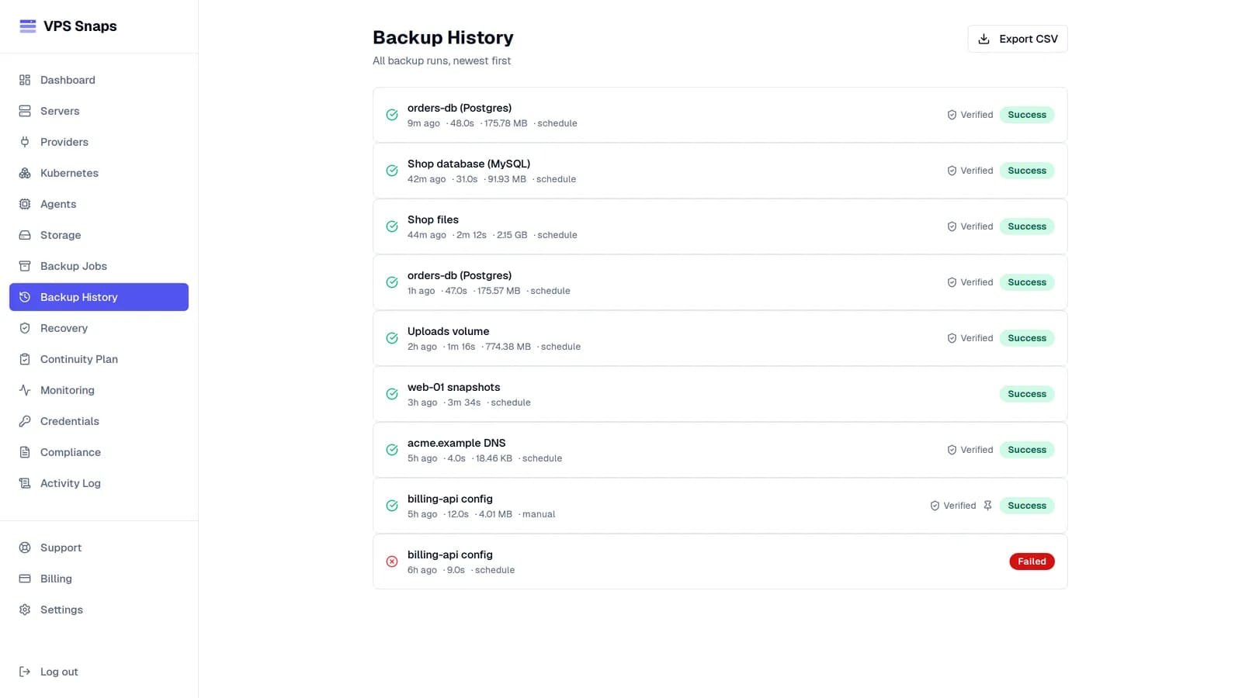
Task: Click the Failed badge on billing-api config
Action: coord(1032,562)
